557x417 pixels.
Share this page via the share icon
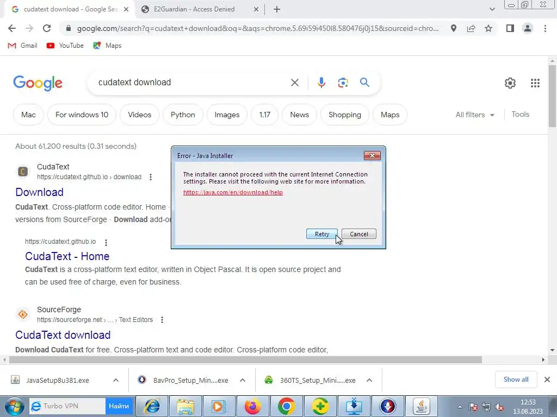tap(471, 28)
